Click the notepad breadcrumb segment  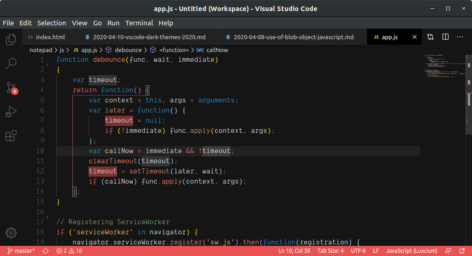[x=41, y=50]
